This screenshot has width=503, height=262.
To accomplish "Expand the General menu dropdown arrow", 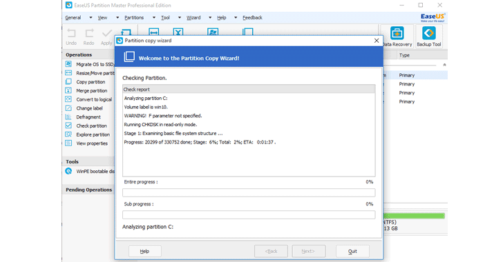I will tap(91, 18).
